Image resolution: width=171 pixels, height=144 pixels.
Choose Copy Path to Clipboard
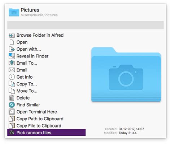tap(47, 119)
